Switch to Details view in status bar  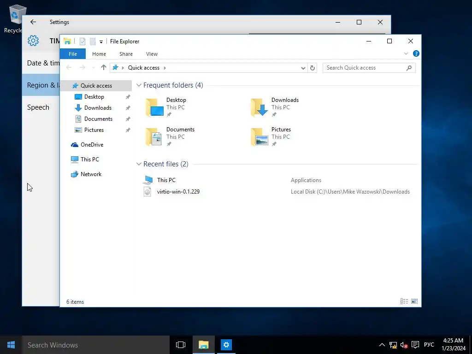click(404, 301)
